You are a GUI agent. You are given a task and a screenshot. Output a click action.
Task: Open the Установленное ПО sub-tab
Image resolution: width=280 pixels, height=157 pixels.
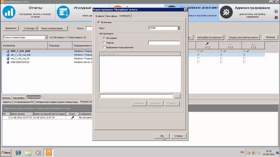tap(24, 102)
